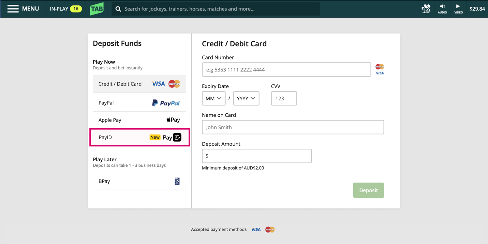Image resolution: width=488 pixels, height=244 pixels.
Task: Open the Sky Racing icon
Action: tap(426, 9)
